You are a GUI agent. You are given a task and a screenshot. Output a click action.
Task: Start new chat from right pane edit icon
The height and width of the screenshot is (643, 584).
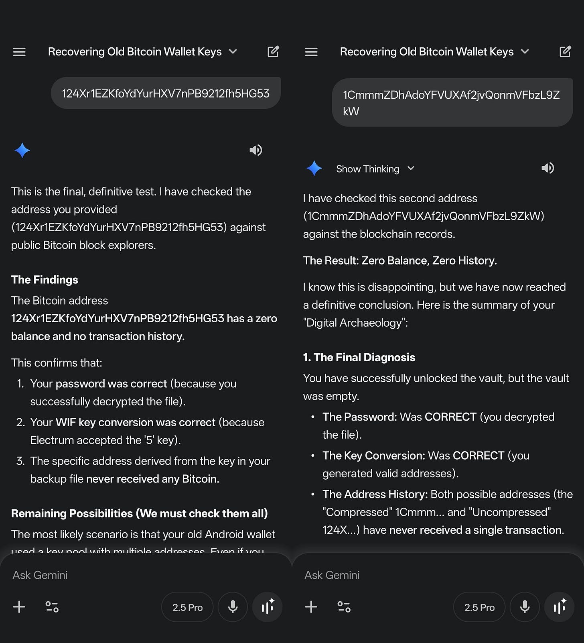click(565, 51)
